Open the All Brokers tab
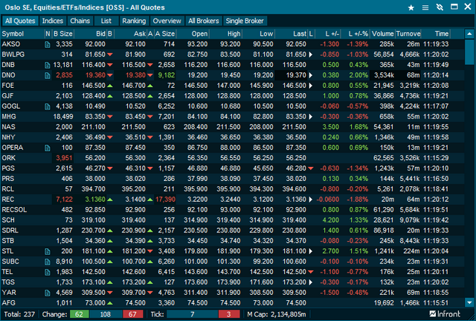476x321 pixels. (203, 21)
